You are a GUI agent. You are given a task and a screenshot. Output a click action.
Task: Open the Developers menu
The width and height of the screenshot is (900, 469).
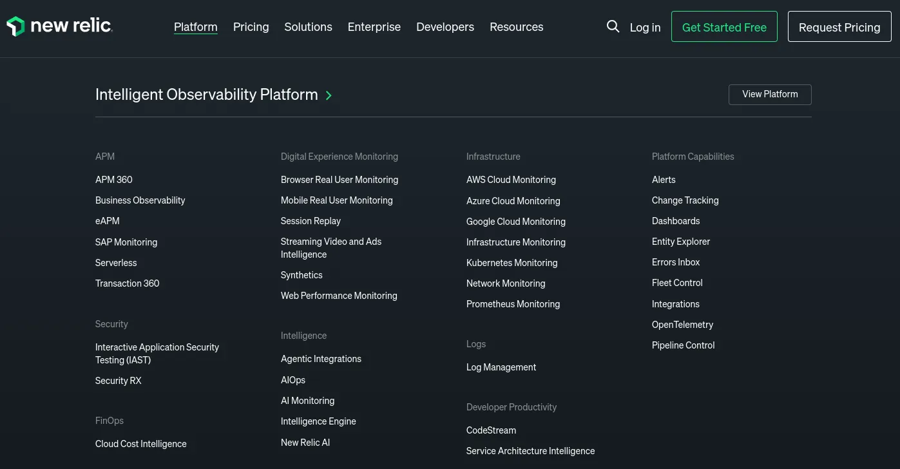tap(445, 27)
